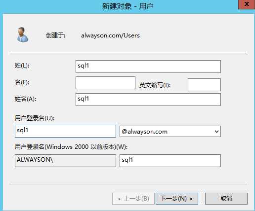Click the user avatar icon
The width and height of the screenshot is (255, 211).
click(x=22, y=35)
